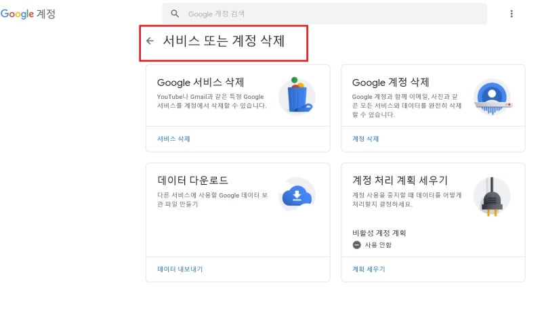
Task: Focus the Google 계정 검색 field
Action: (x=325, y=14)
